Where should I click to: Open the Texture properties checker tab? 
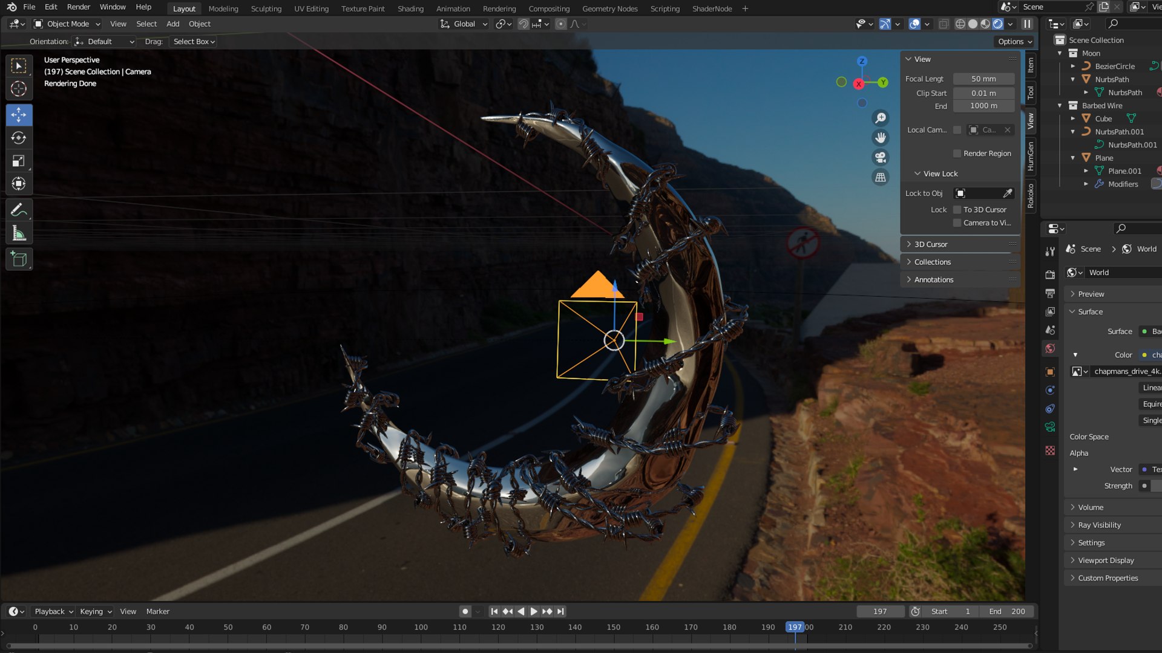1050,450
